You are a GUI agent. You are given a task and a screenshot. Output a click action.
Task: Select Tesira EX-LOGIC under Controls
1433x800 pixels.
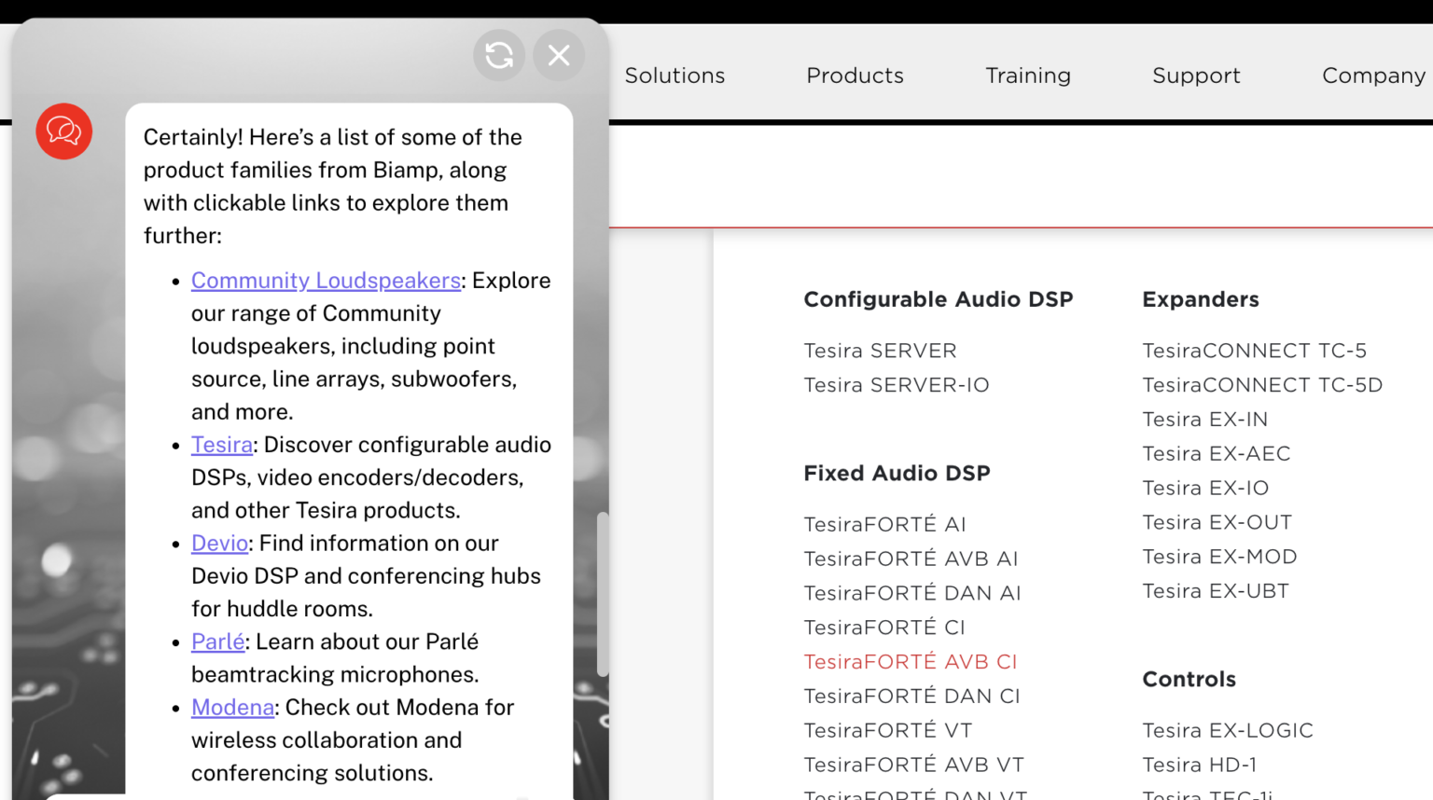pos(1227,731)
